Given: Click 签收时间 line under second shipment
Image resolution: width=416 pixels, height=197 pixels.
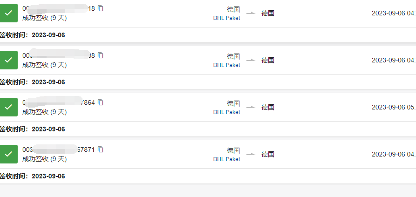Looking at the screenshot, I should [32, 82].
